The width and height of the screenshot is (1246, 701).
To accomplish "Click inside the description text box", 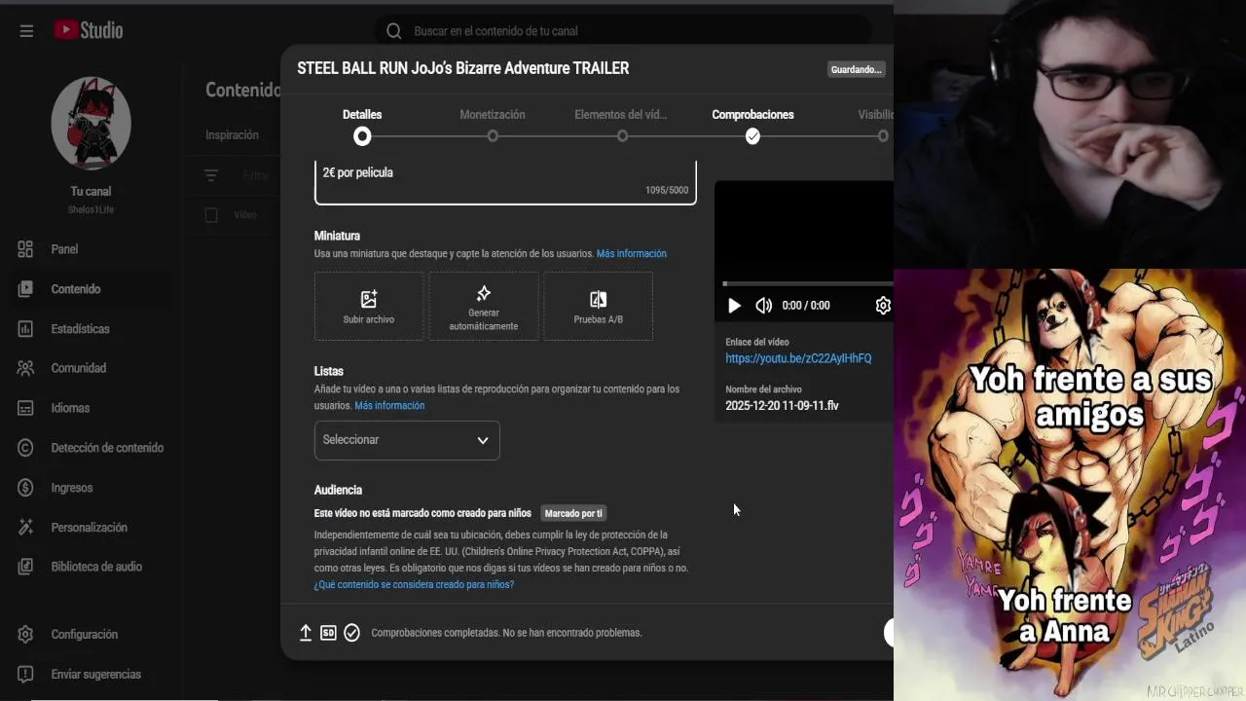I will [505, 182].
